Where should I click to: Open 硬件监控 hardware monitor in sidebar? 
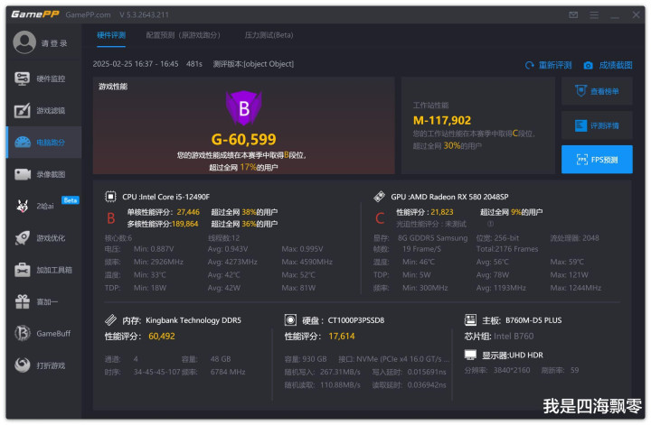pyautogui.click(x=43, y=79)
